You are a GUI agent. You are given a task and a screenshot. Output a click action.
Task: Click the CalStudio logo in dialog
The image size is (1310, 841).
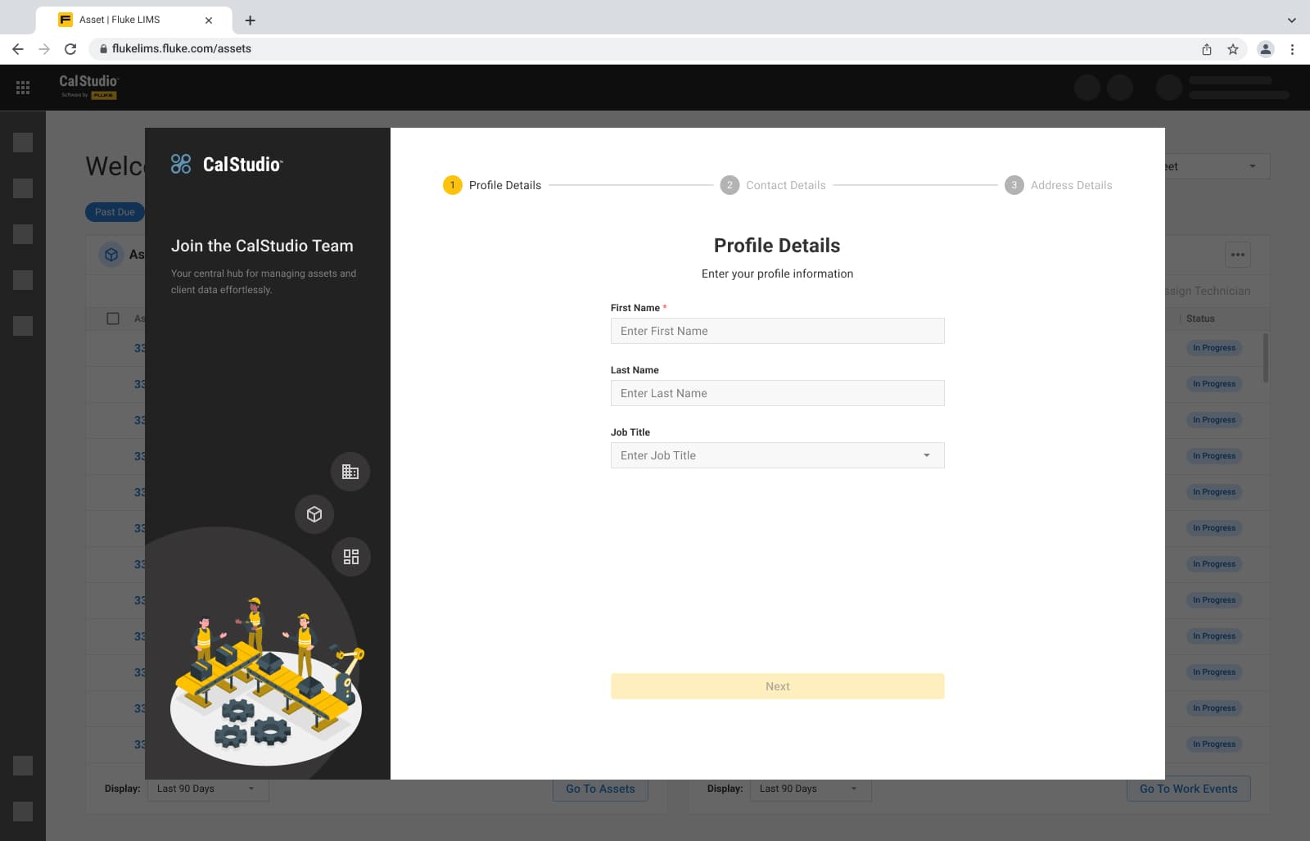click(227, 164)
